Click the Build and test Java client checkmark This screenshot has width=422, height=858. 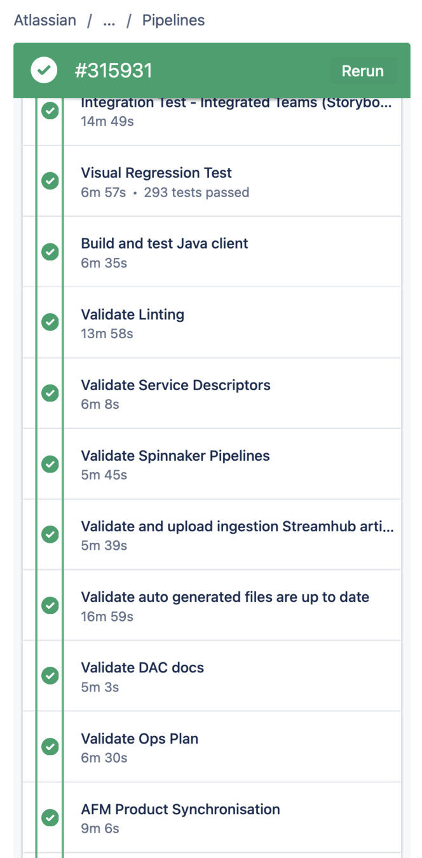[x=50, y=252]
